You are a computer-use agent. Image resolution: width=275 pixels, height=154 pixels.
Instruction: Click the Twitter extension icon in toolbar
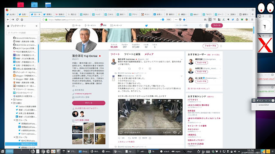coord(233,20)
